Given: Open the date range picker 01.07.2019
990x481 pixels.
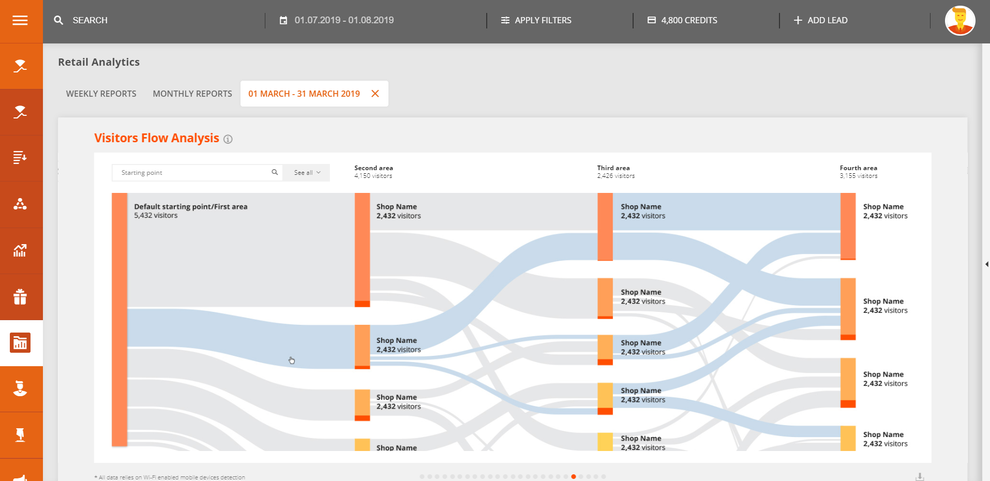Looking at the screenshot, I should (x=337, y=21).
